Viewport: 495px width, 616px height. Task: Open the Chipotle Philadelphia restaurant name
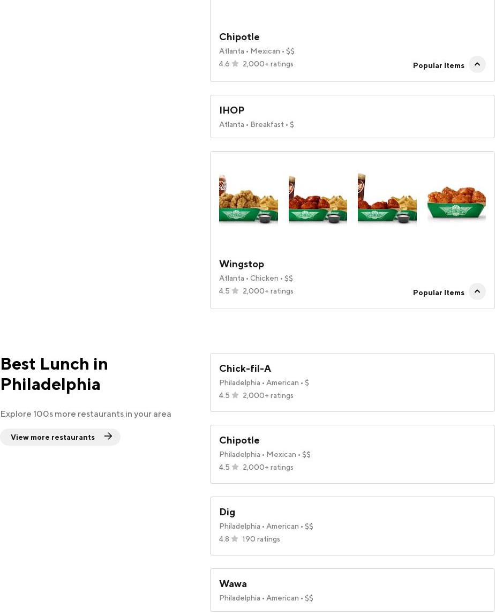pyautogui.click(x=239, y=440)
